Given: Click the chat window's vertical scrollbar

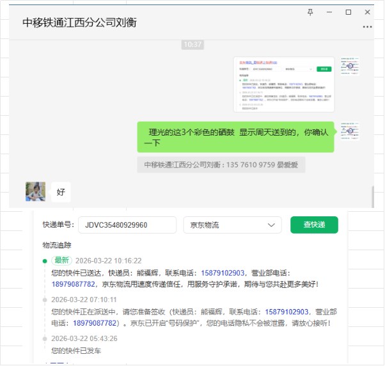Looking at the screenshot, I should click(372, 196).
